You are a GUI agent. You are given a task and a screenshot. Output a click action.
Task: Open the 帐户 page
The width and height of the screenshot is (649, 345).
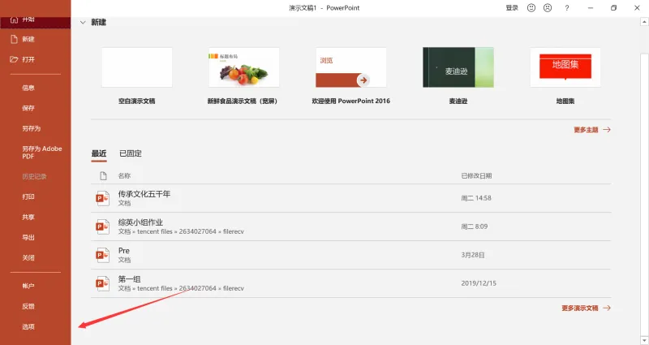[28, 286]
